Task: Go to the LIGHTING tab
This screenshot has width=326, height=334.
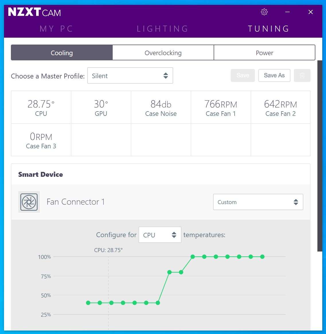Action: [163, 29]
